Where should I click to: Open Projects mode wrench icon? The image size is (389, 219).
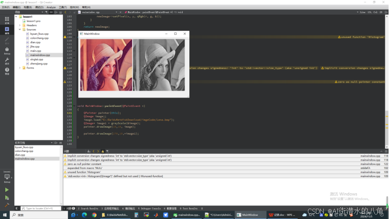click(x=7, y=60)
